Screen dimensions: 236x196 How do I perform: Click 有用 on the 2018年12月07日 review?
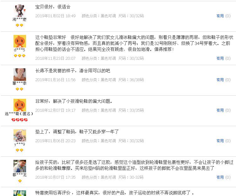pos(220,110)
